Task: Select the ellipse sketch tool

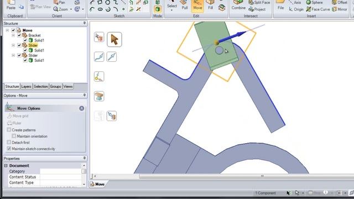Action: (x=100, y=9)
